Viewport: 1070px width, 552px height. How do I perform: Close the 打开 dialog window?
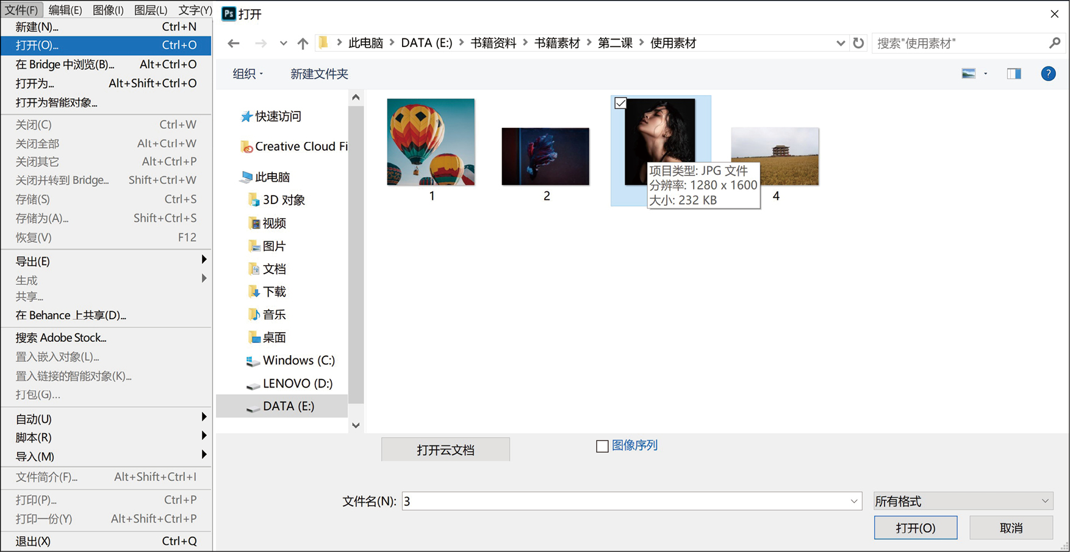1054,13
